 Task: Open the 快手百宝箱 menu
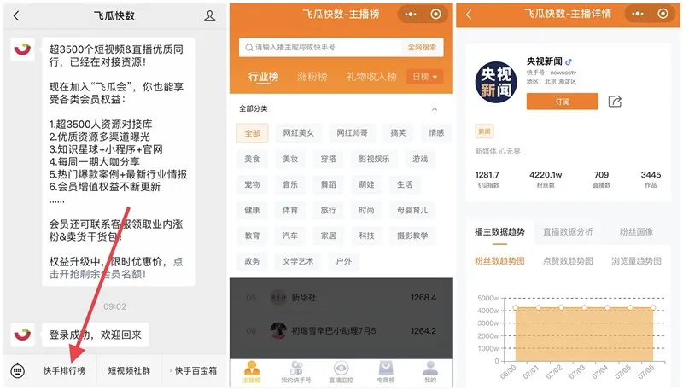195,371
